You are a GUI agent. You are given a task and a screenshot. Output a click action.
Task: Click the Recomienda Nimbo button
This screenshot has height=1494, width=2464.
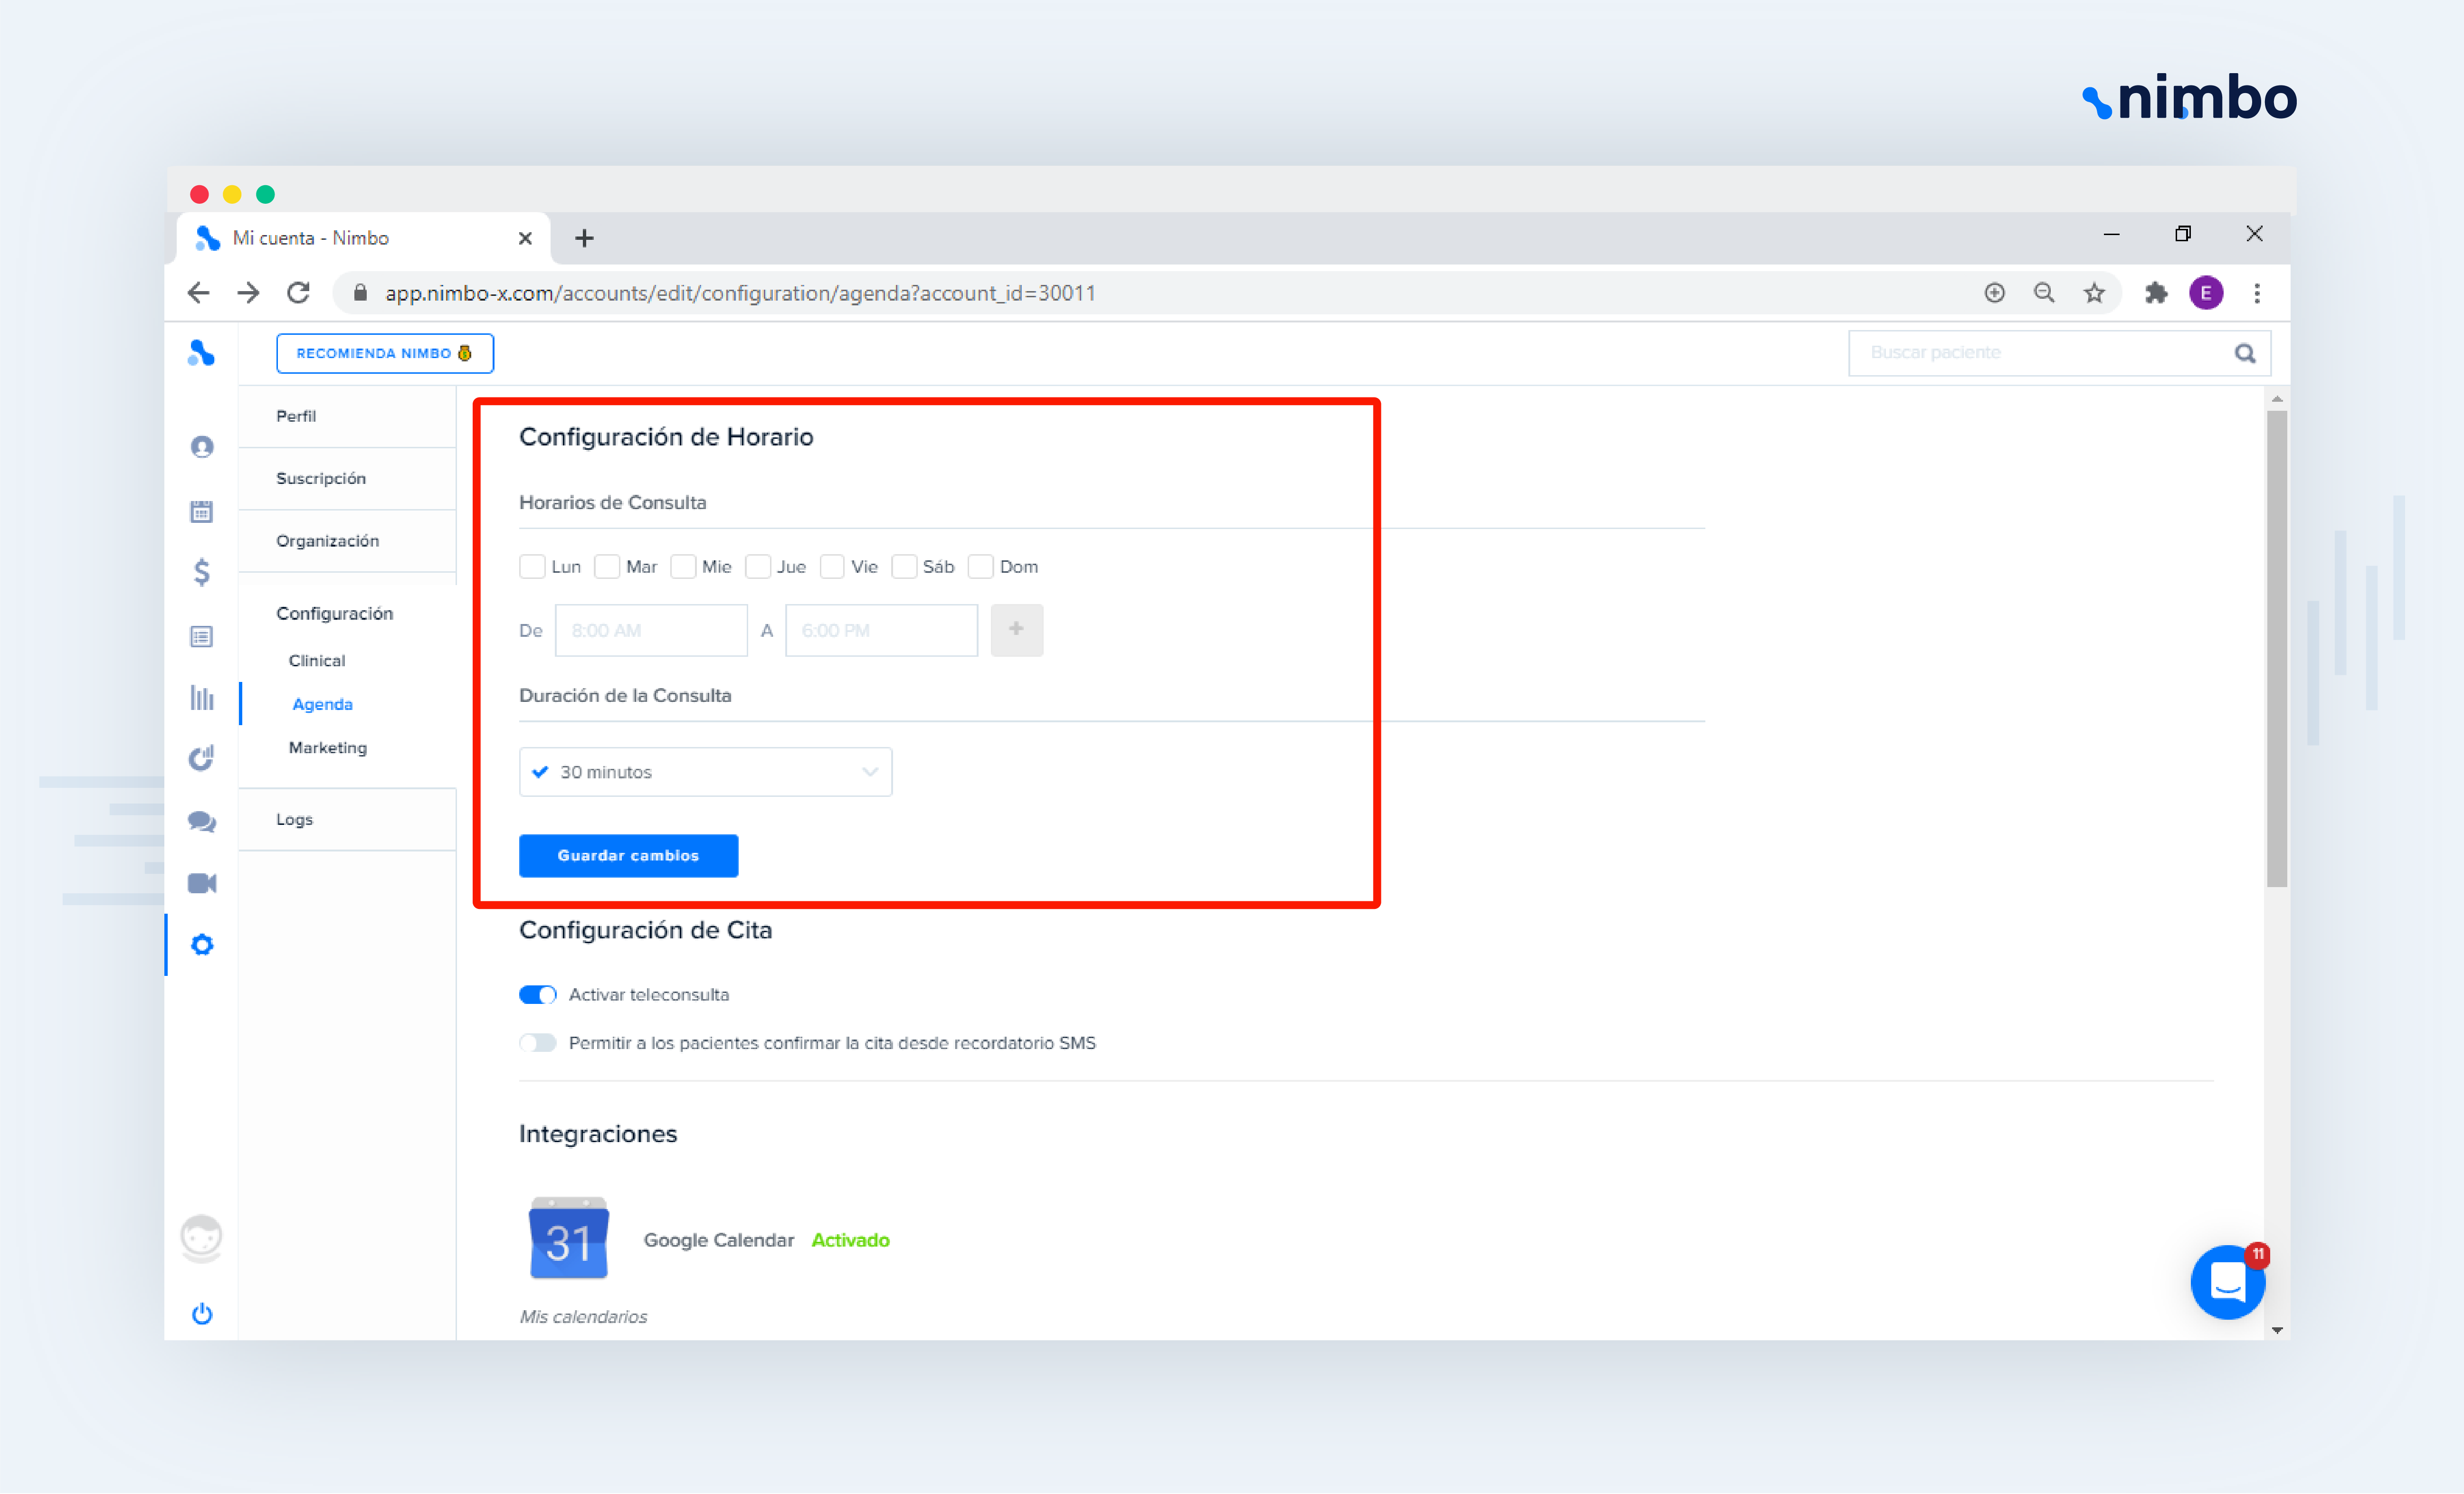click(x=384, y=353)
